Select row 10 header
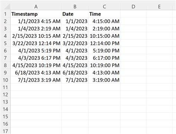This screenshot has width=176, height=134. (x=5, y=80)
